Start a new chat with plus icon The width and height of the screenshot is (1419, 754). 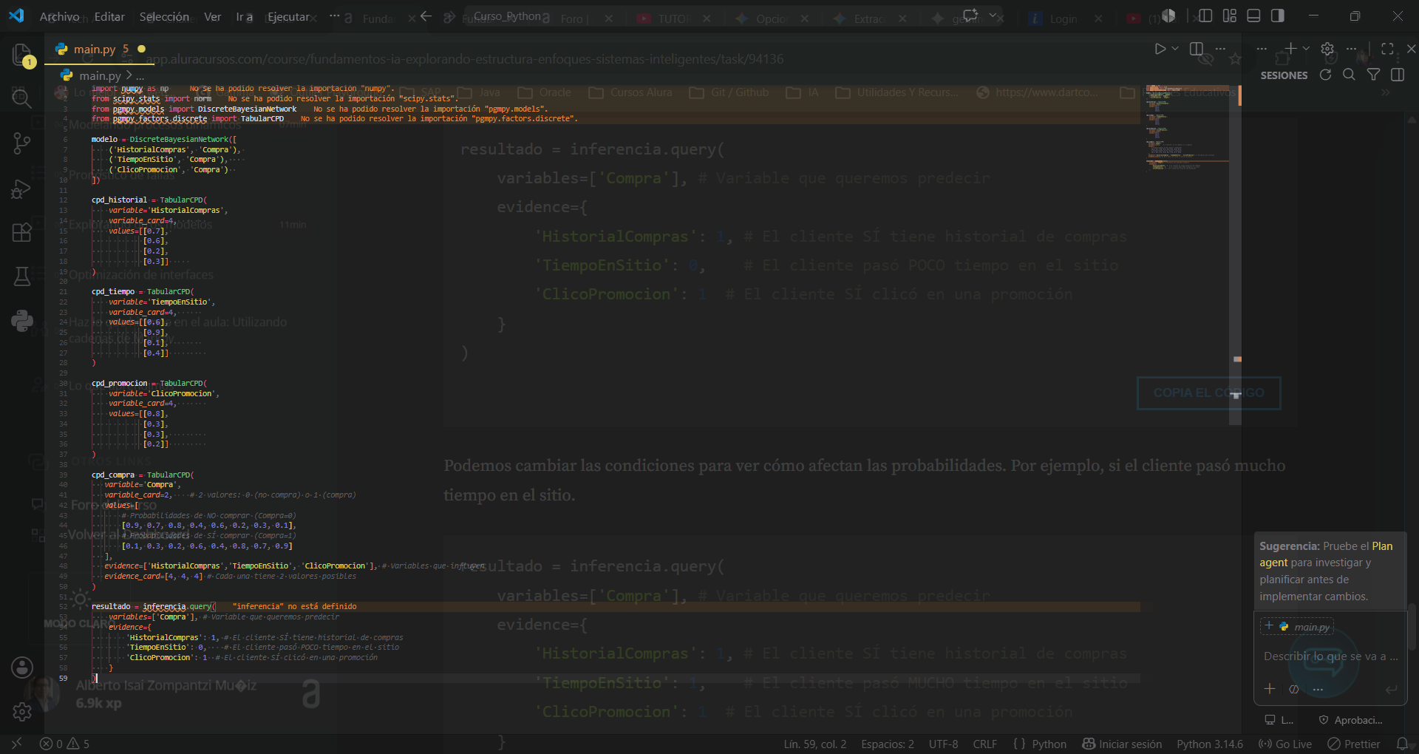(1290, 48)
